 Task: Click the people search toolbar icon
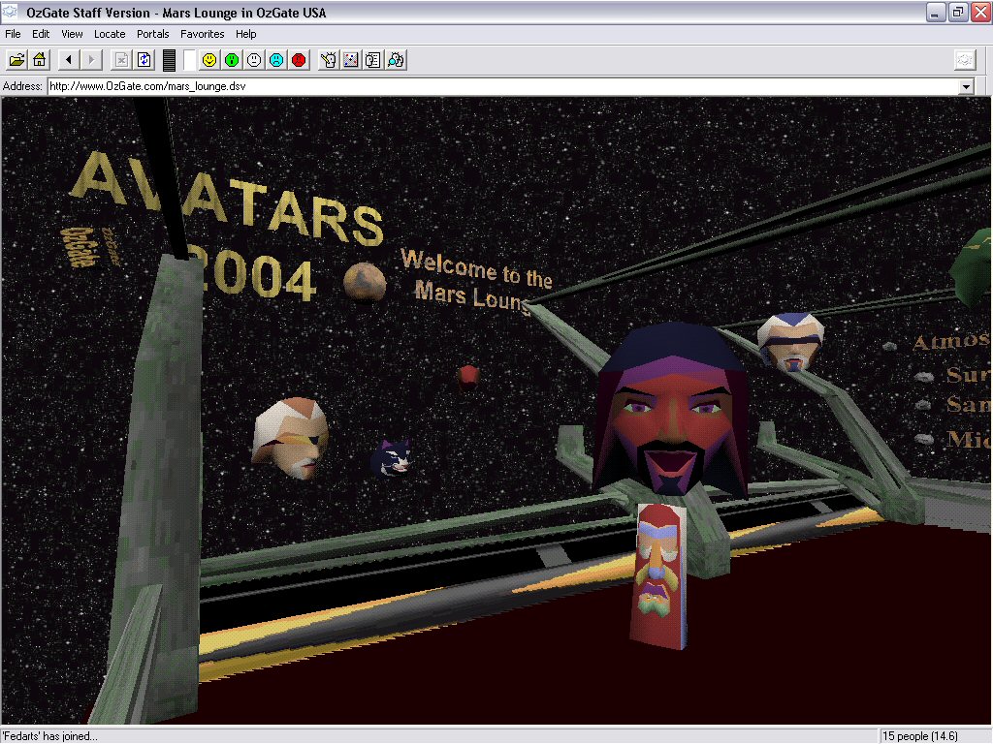click(396, 60)
